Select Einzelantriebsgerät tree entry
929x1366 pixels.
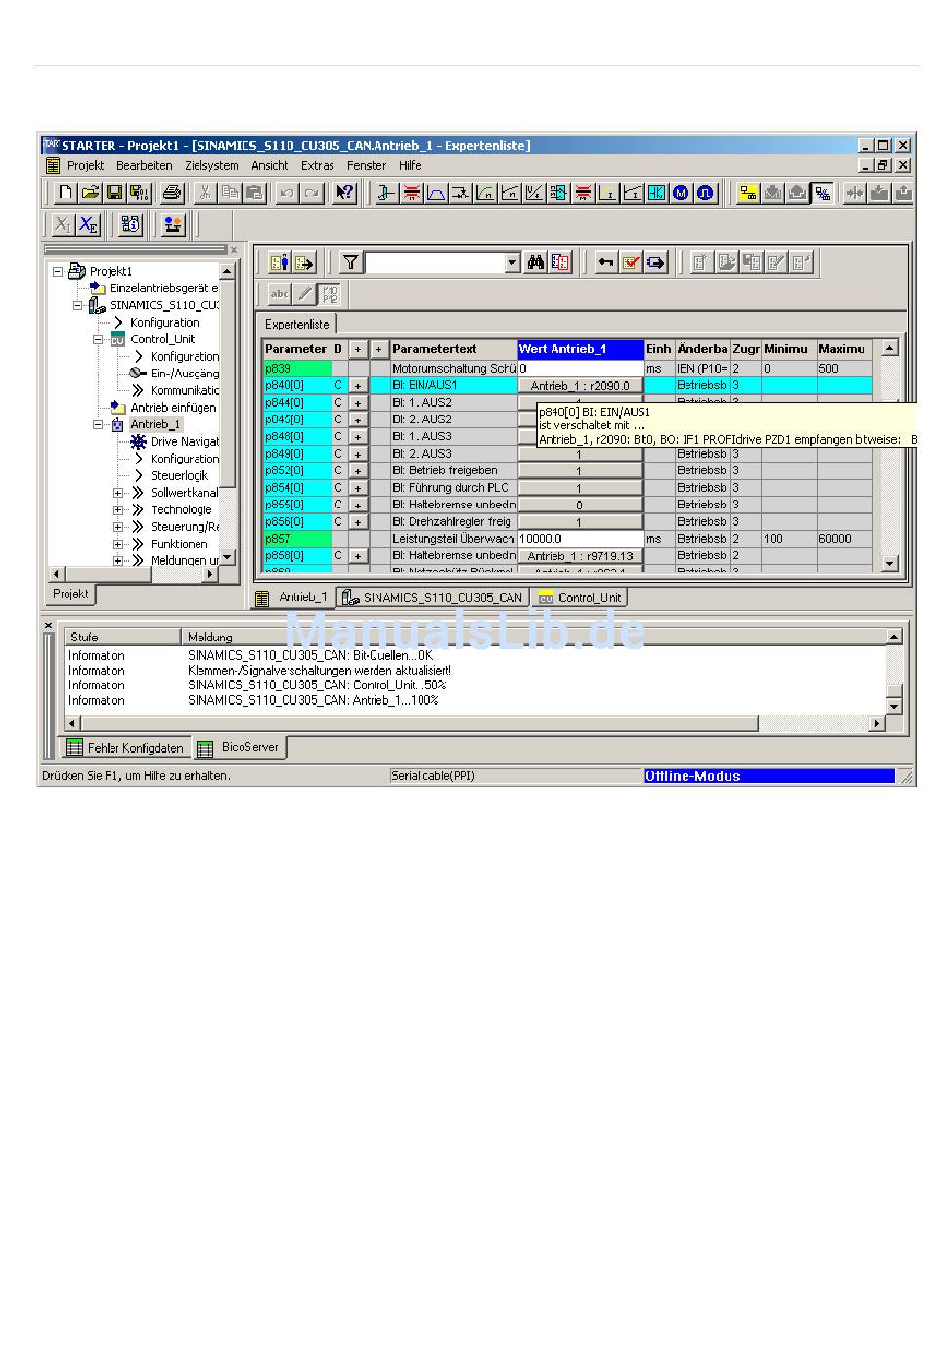[x=164, y=288]
